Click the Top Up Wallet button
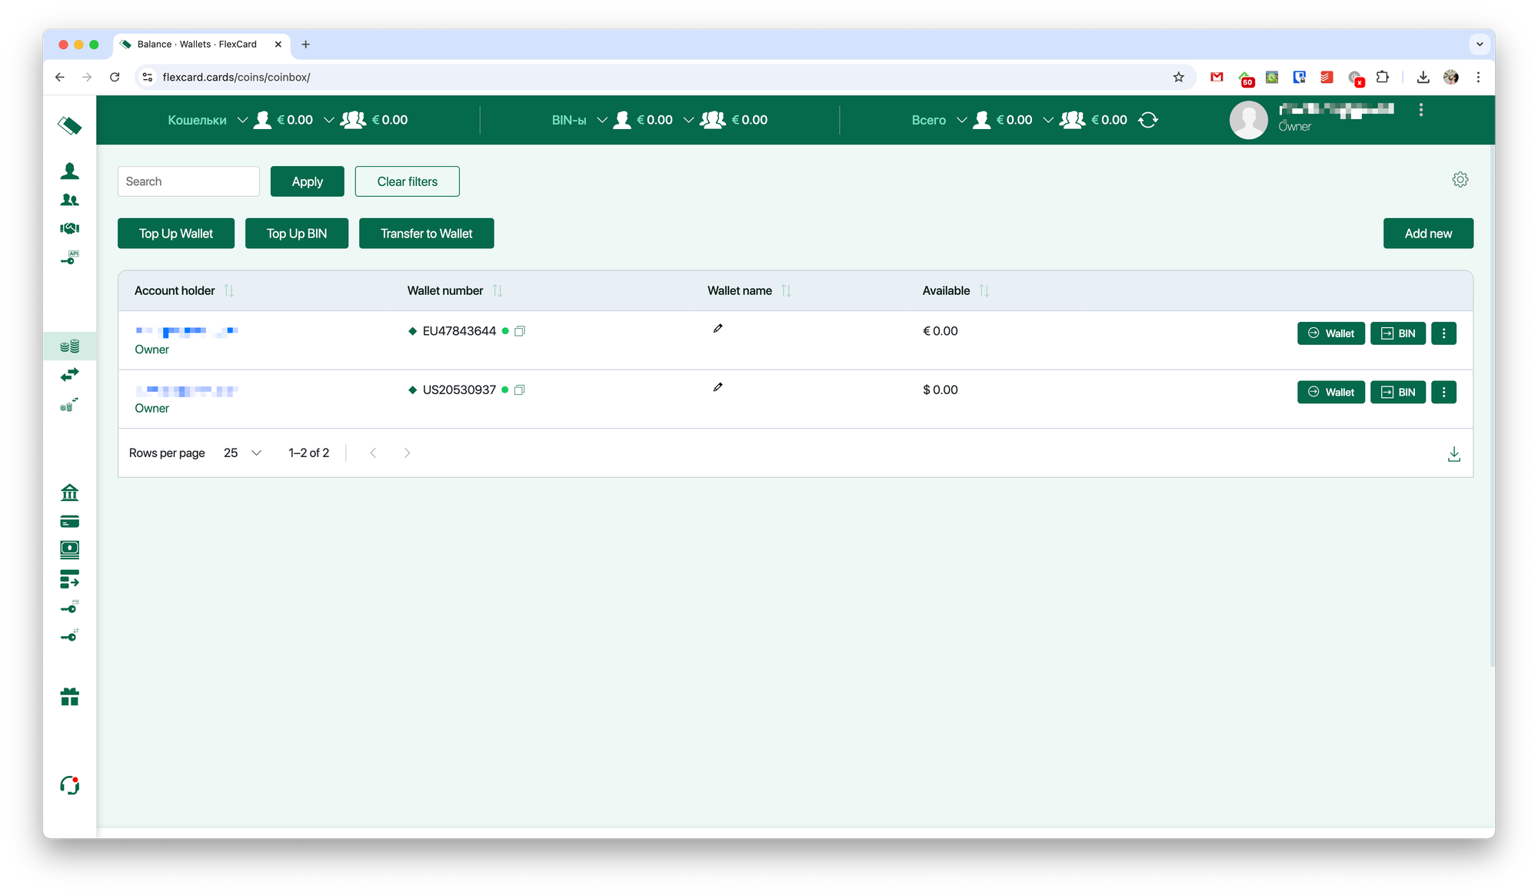Viewport: 1538px width, 895px height. pos(176,234)
